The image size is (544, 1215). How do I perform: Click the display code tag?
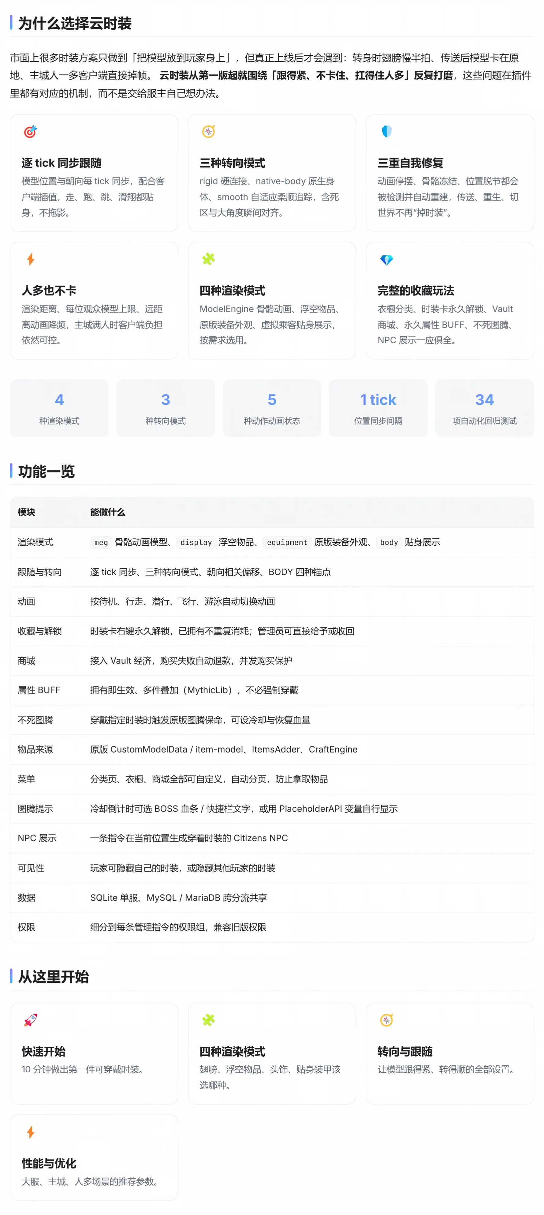click(x=196, y=542)
